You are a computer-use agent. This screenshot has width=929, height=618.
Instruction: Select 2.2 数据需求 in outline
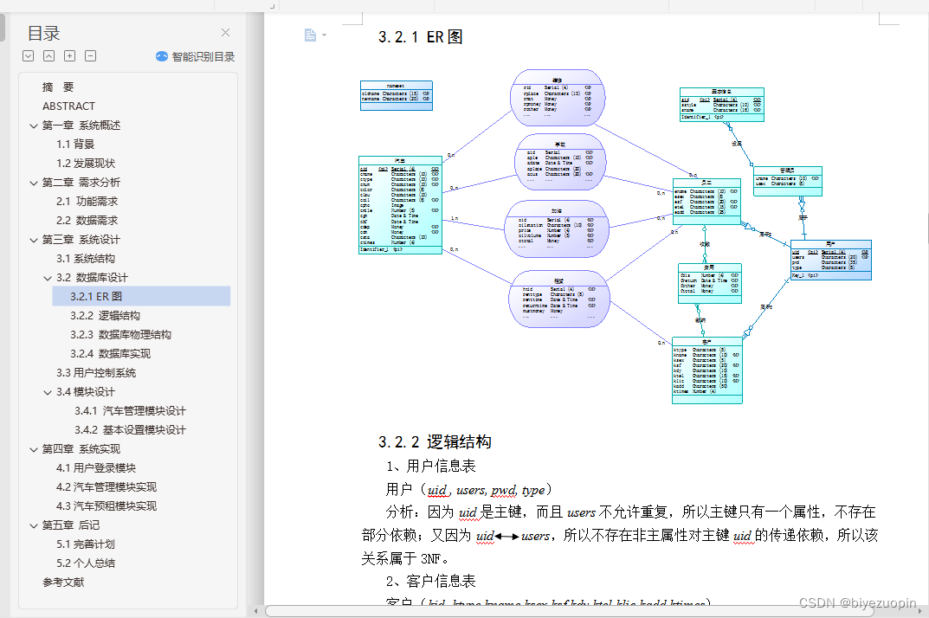(87, 221)
